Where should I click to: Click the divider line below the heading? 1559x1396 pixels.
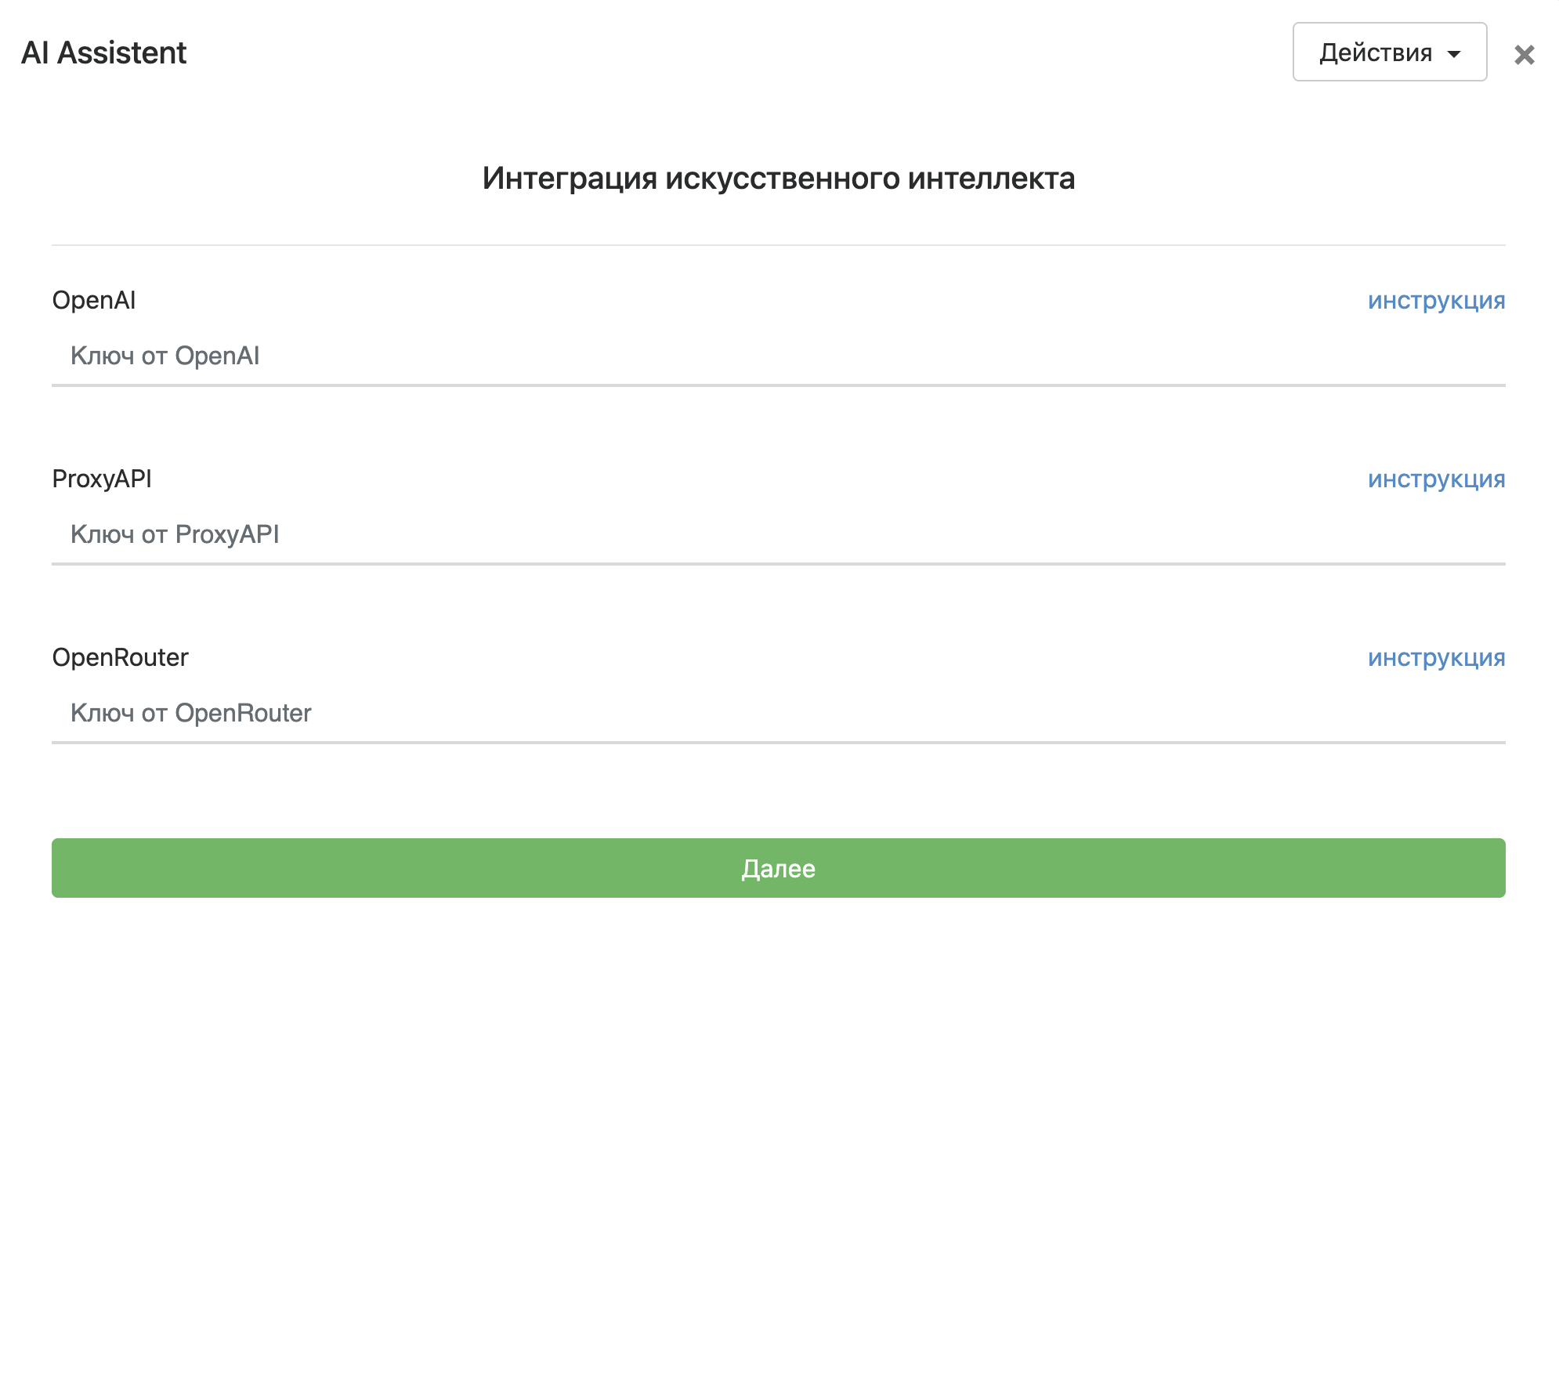pyautogui.click(x=777, y=245)
